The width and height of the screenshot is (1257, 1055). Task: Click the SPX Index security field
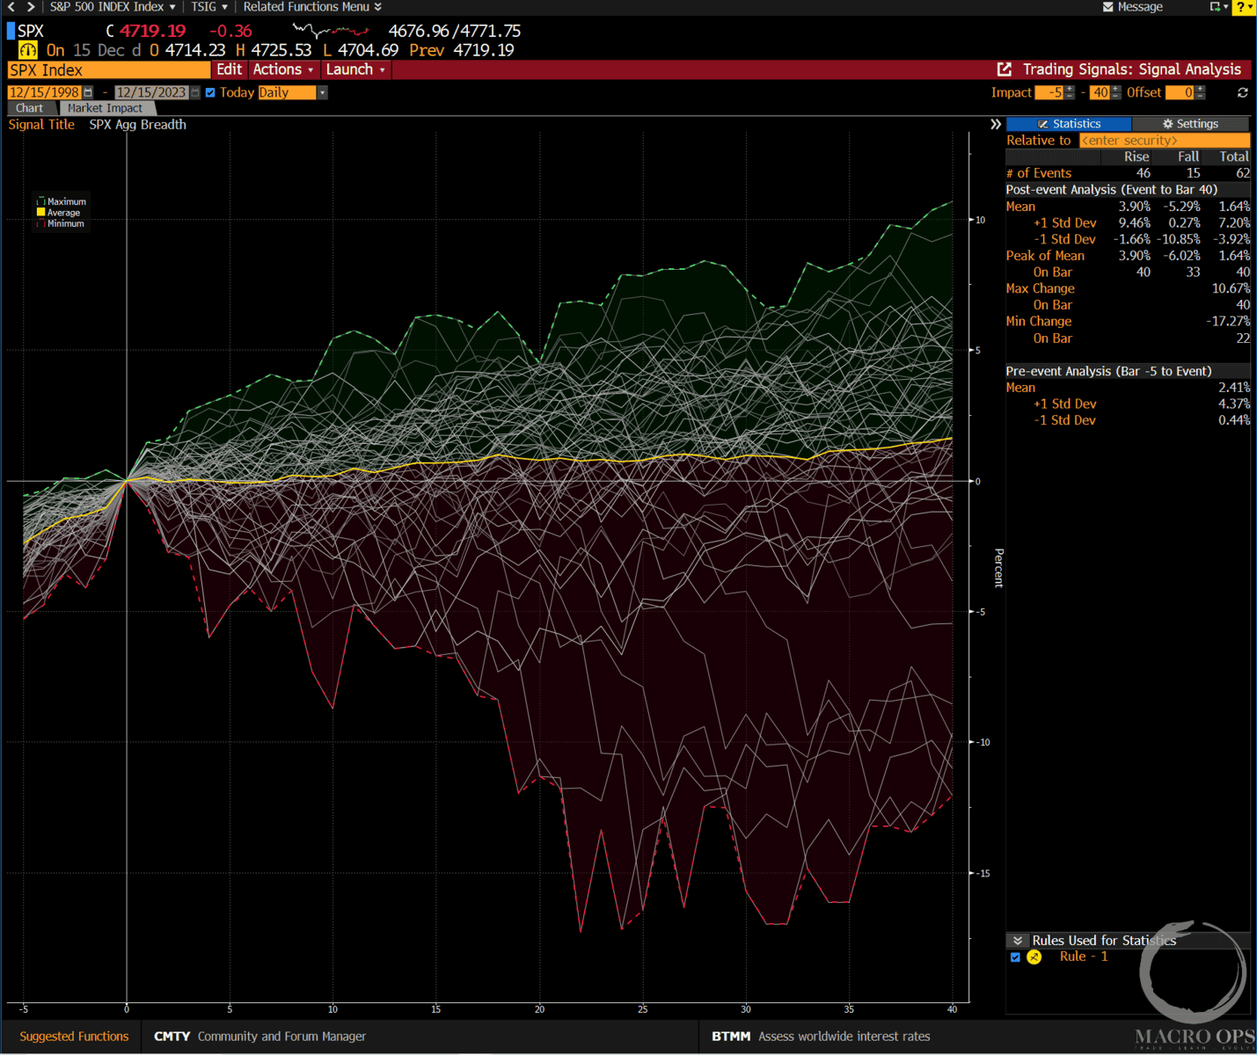[x=109, y=70]
